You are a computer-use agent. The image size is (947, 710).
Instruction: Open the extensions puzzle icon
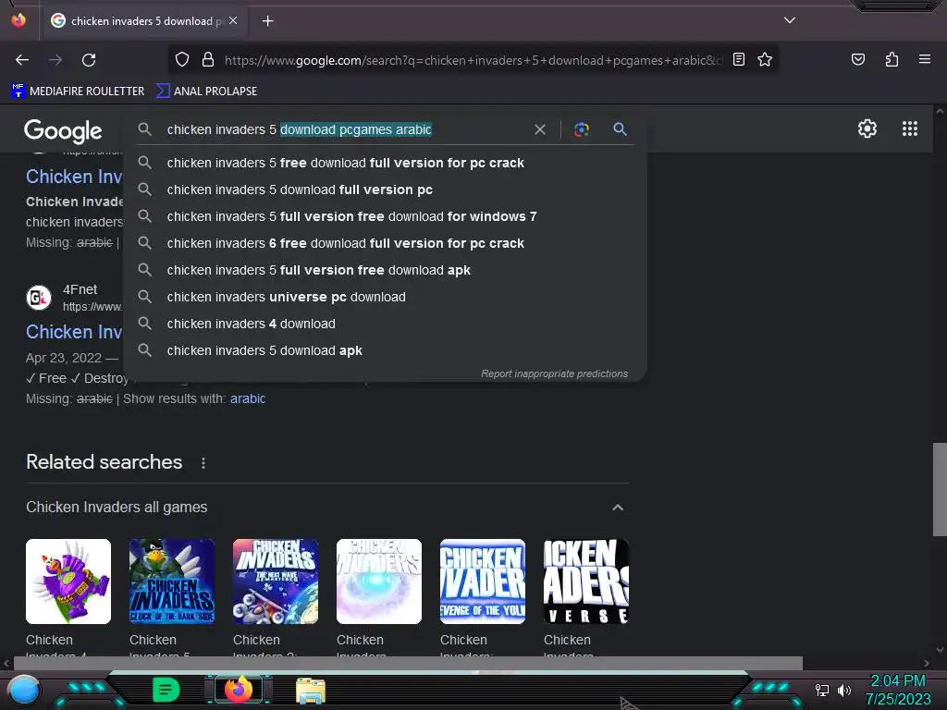click(892, 59)
